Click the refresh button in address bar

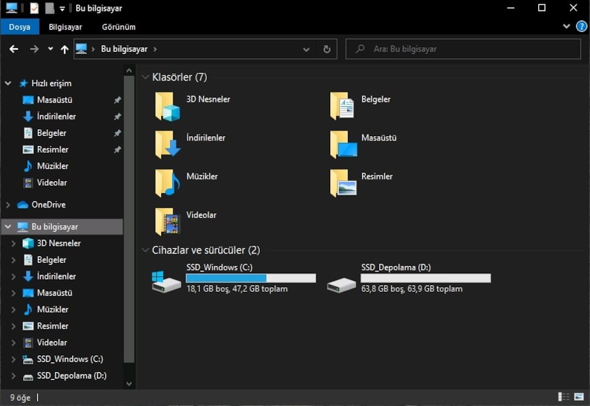[327, 49]
